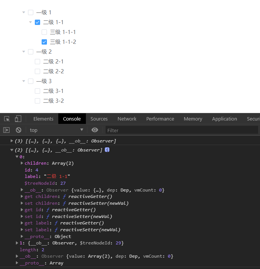Expand get label reactiveGetter entry

click(x=22, y=223)
